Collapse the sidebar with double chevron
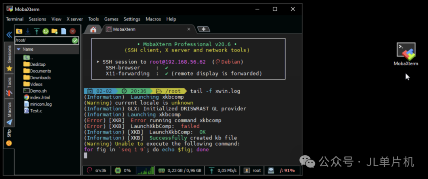This screenshot has width=428, height=179. (9, 35)
